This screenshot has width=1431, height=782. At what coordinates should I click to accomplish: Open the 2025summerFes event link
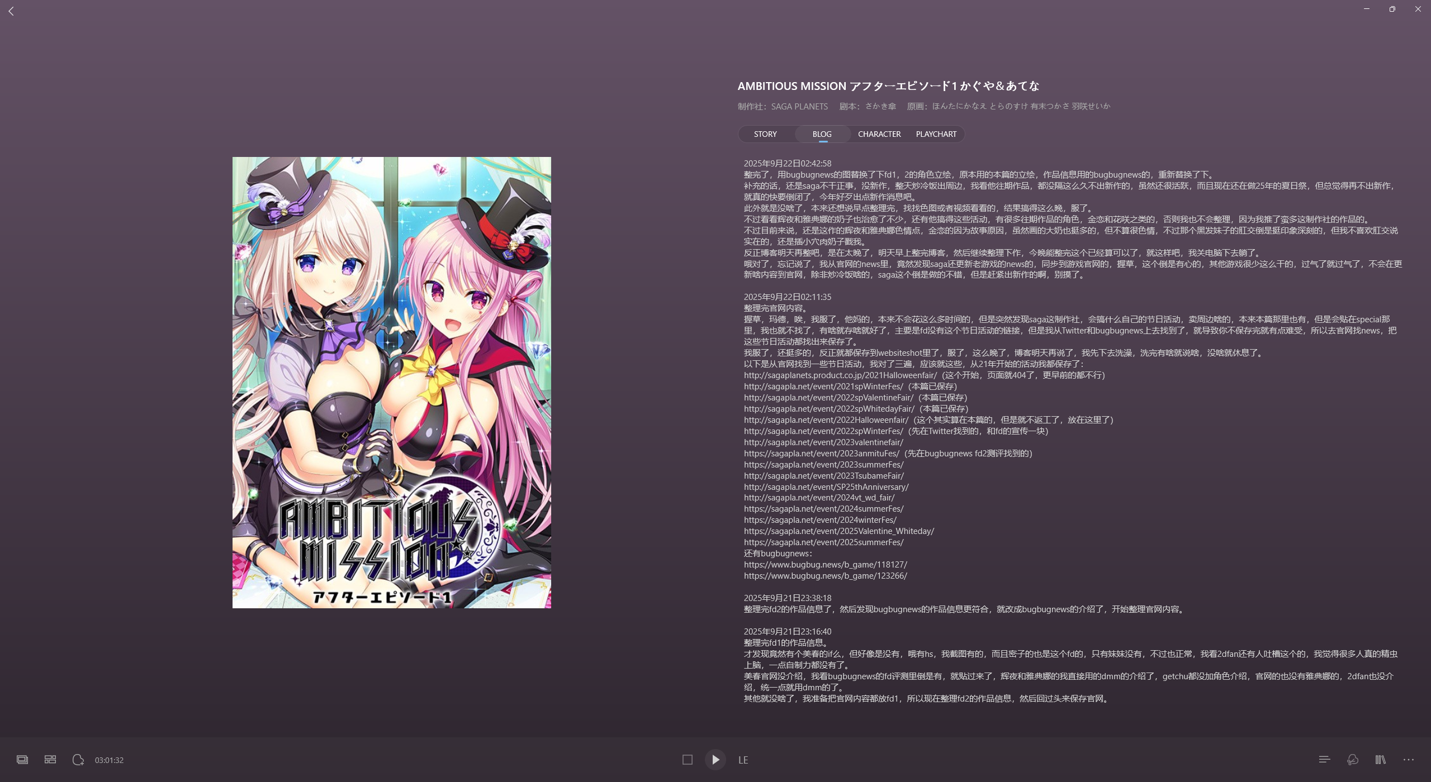[823, 542]
